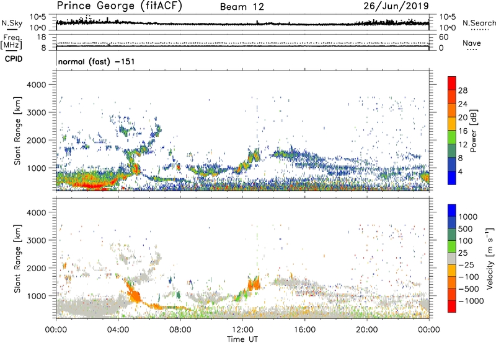
Task: Click the 04:00 time axis label
Action: coord(118,330)
